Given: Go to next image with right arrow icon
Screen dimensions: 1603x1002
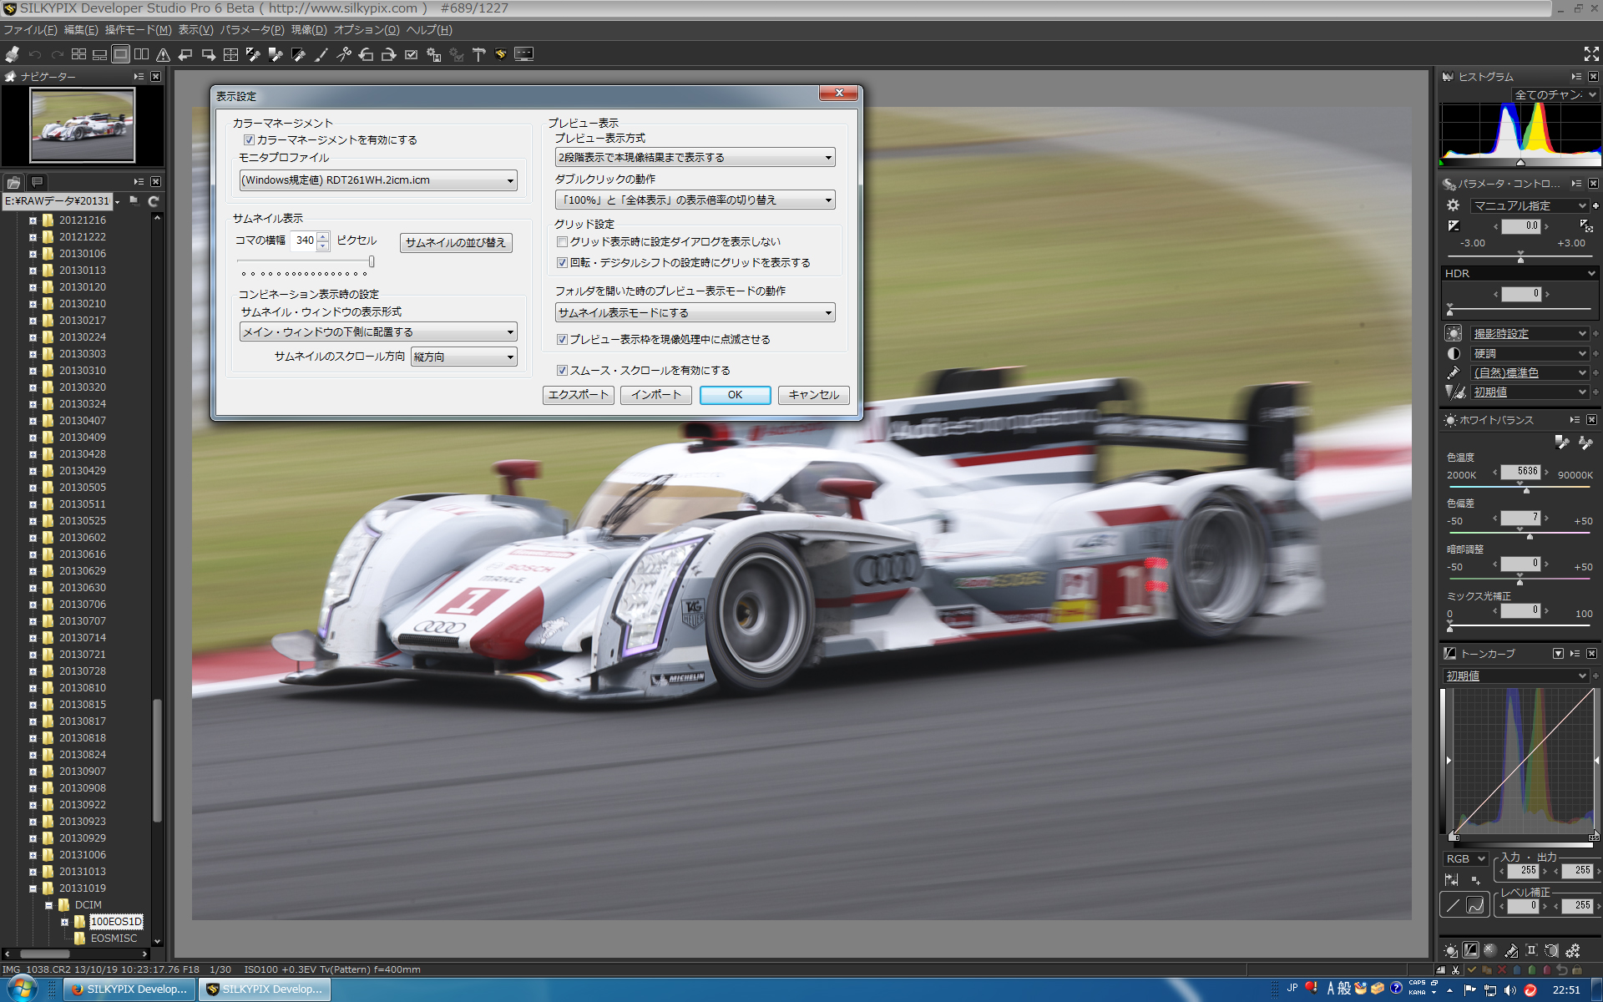Looking at the screenshot, I should point(208,54).
